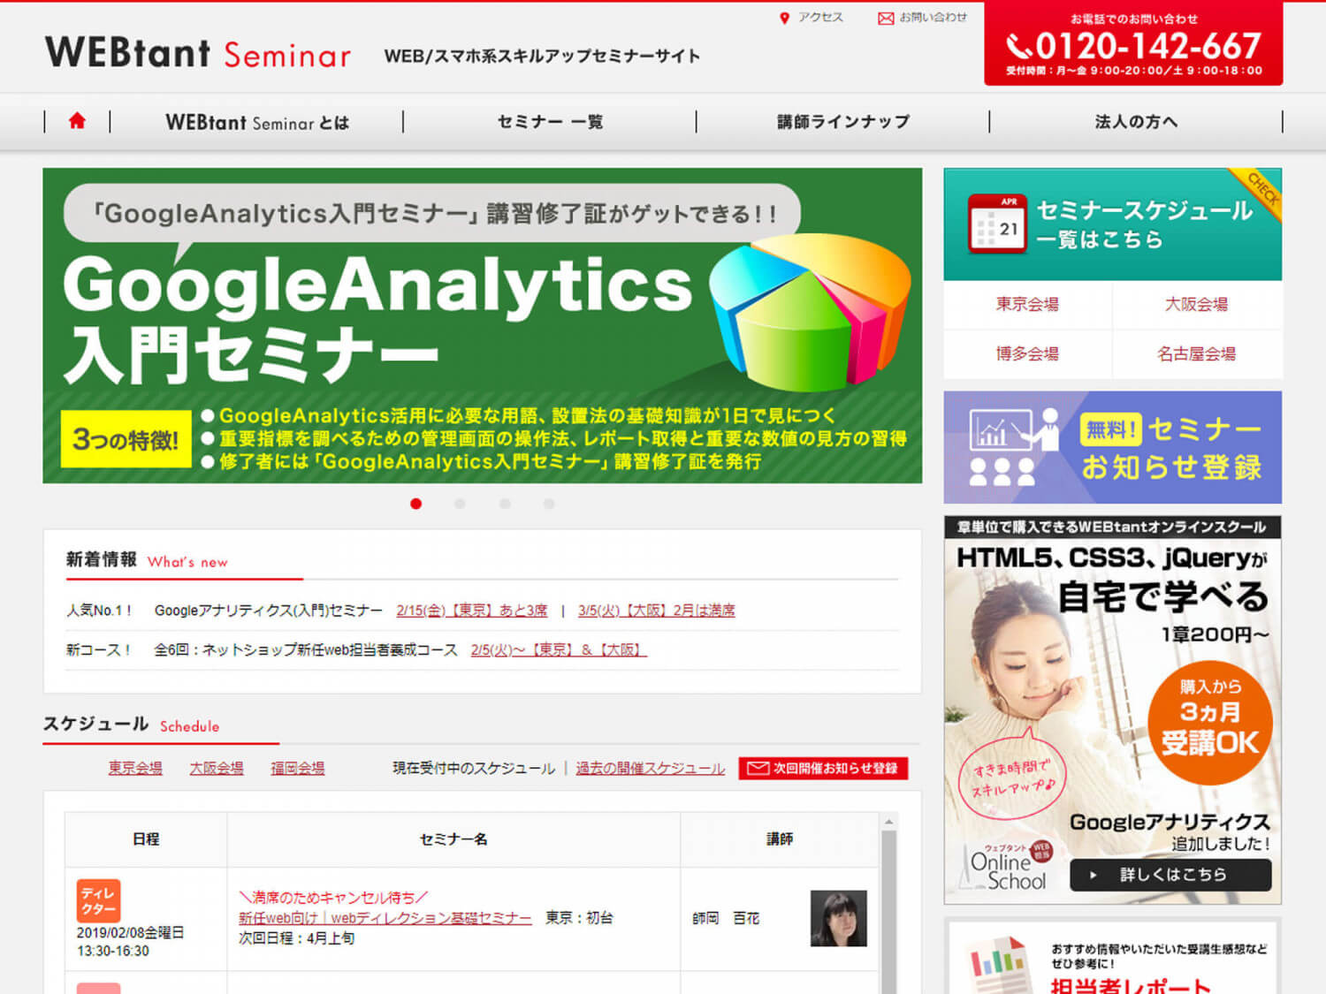Click the calendar icon on schedule banner

click(997, 224)
